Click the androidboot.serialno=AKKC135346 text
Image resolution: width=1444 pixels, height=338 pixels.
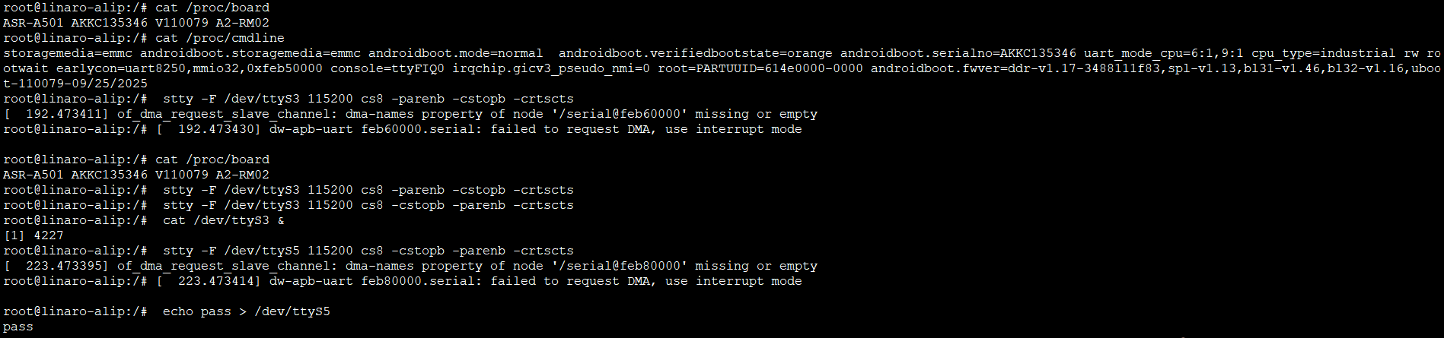(958, 53)
